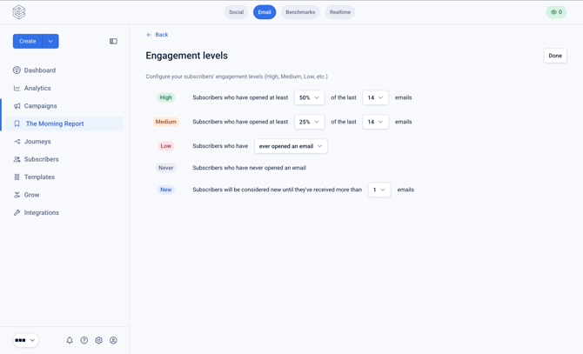
Task: Open Subscribers in the sidebar
Action: (41, 159)
